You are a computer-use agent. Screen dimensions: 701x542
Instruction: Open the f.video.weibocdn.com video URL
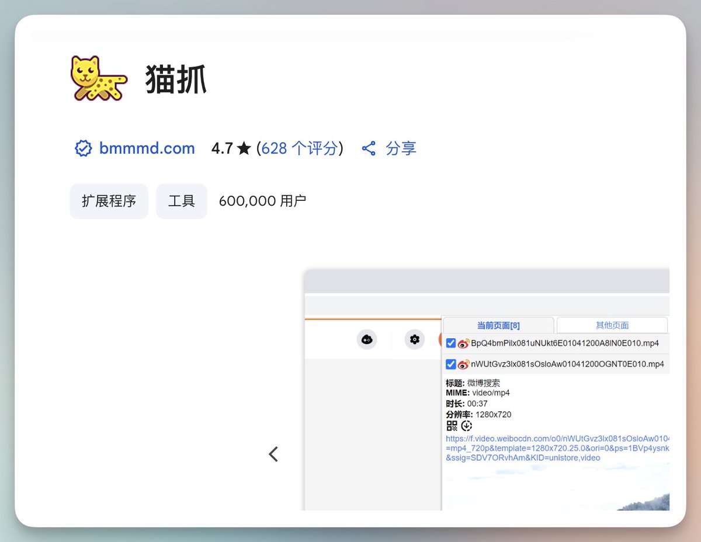[x=557, y=448]
